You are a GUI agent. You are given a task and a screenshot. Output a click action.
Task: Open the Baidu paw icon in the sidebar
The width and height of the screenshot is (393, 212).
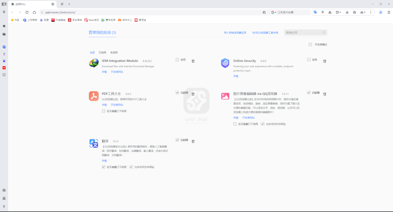point(4,61)
